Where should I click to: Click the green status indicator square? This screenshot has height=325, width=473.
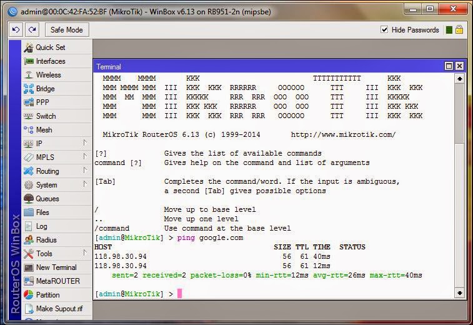tap(449, 30)
